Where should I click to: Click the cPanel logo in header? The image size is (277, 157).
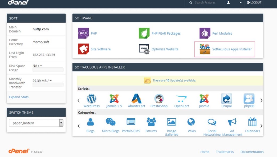[x=18, y=2]
